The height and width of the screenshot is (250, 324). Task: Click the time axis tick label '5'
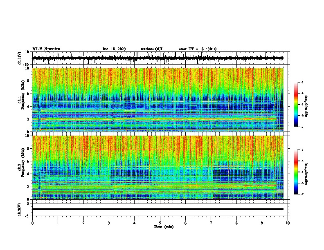[160, 223]
